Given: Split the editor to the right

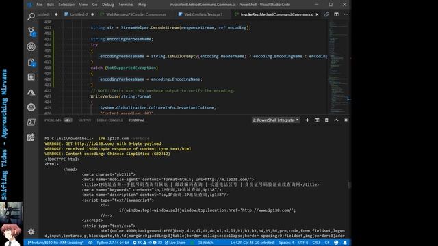Looking at the screenshot, I should (x=336, y=14).
